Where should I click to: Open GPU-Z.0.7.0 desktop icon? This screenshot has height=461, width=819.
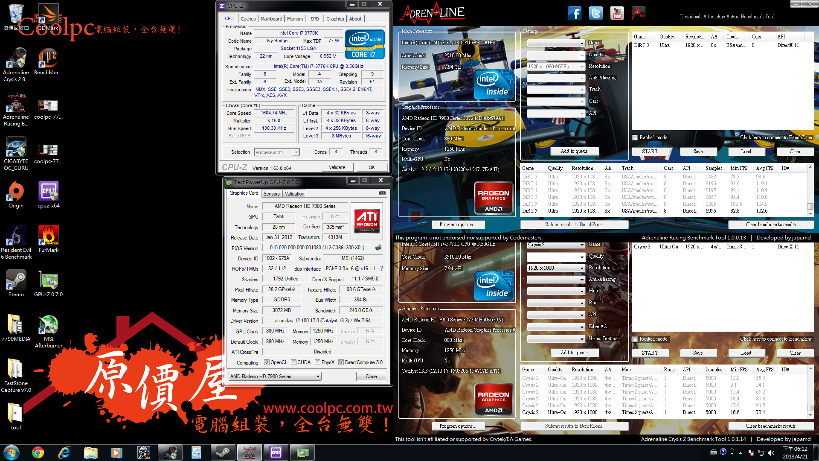[48, 283]
